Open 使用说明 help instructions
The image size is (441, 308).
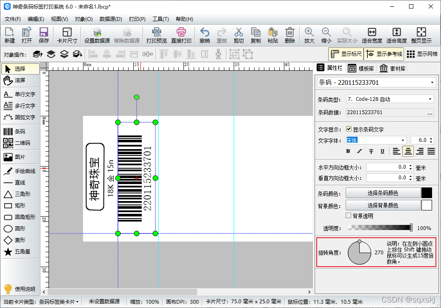[20, 289]
